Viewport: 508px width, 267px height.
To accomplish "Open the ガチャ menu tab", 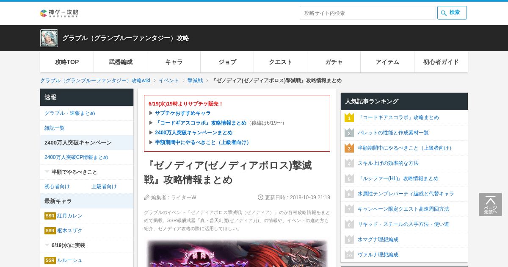I will 334,62.
